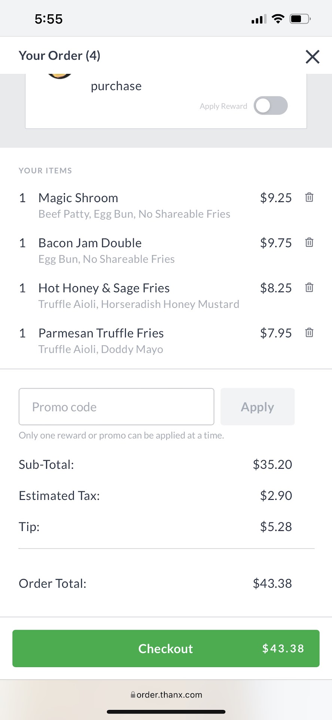The image size is (332, 720).
Task: Close the Your Order panel
Action: pyautogui.click(x=313, y=57)
